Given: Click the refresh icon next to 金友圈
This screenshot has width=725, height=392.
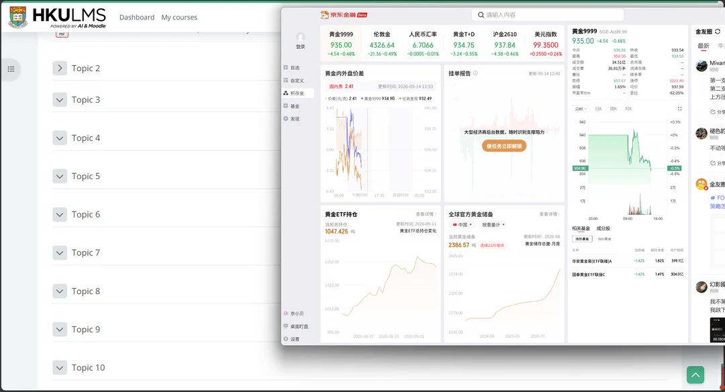Looking at the screenshot, I should [718, 32].
